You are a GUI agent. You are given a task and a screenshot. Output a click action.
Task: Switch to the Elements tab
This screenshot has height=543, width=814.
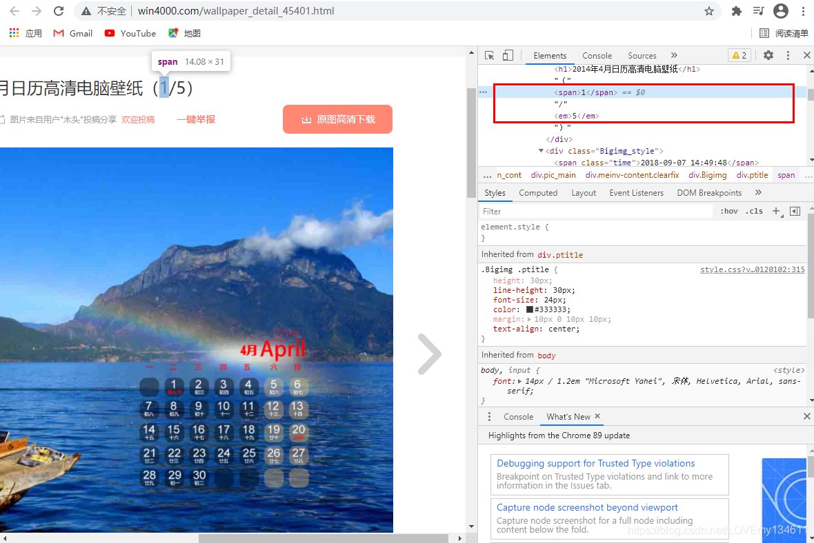(550, 56)
